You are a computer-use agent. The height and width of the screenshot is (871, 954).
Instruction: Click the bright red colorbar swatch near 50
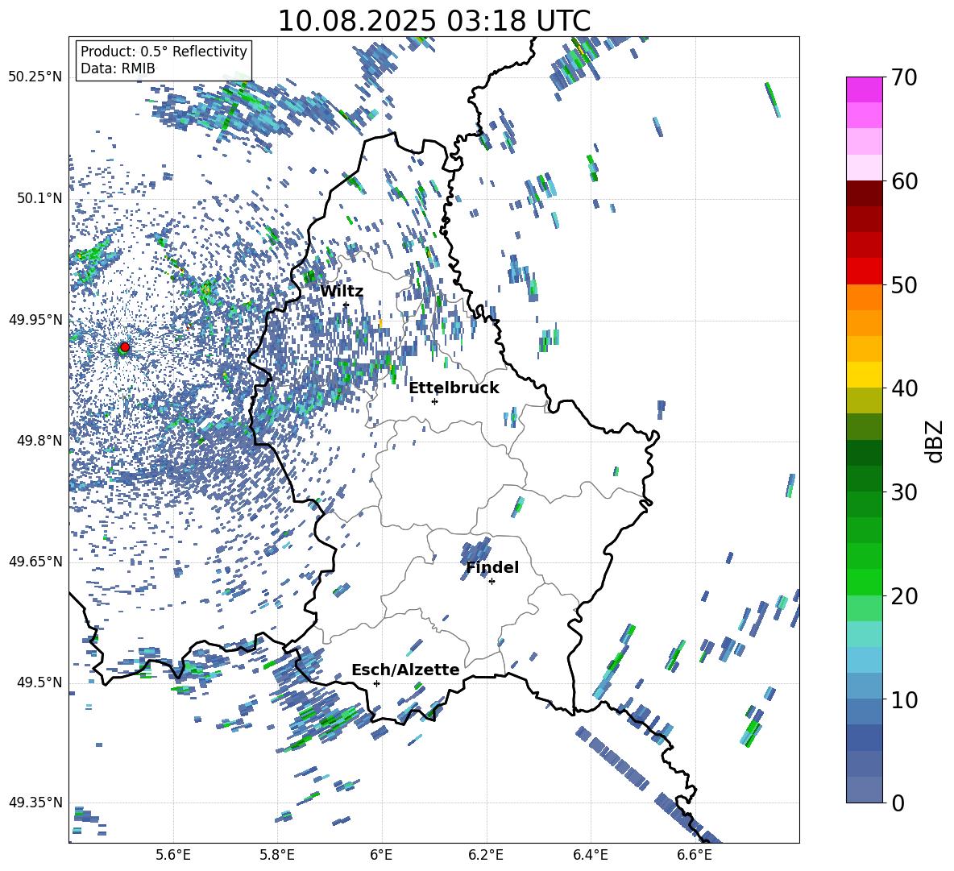click(865, 272)
